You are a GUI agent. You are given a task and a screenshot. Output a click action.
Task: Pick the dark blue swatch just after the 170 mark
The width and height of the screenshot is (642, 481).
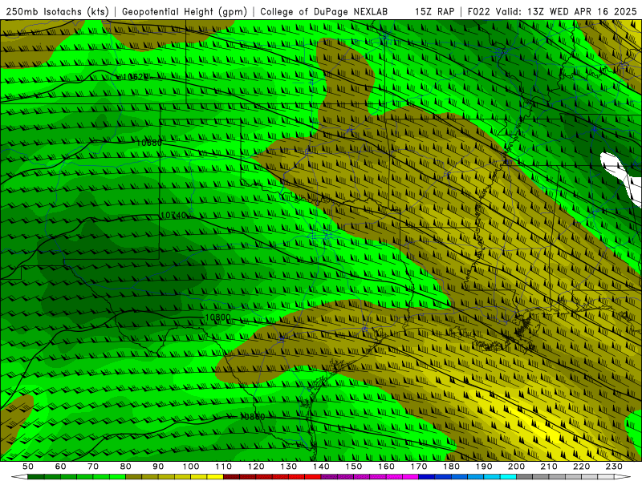pos(427,477)
